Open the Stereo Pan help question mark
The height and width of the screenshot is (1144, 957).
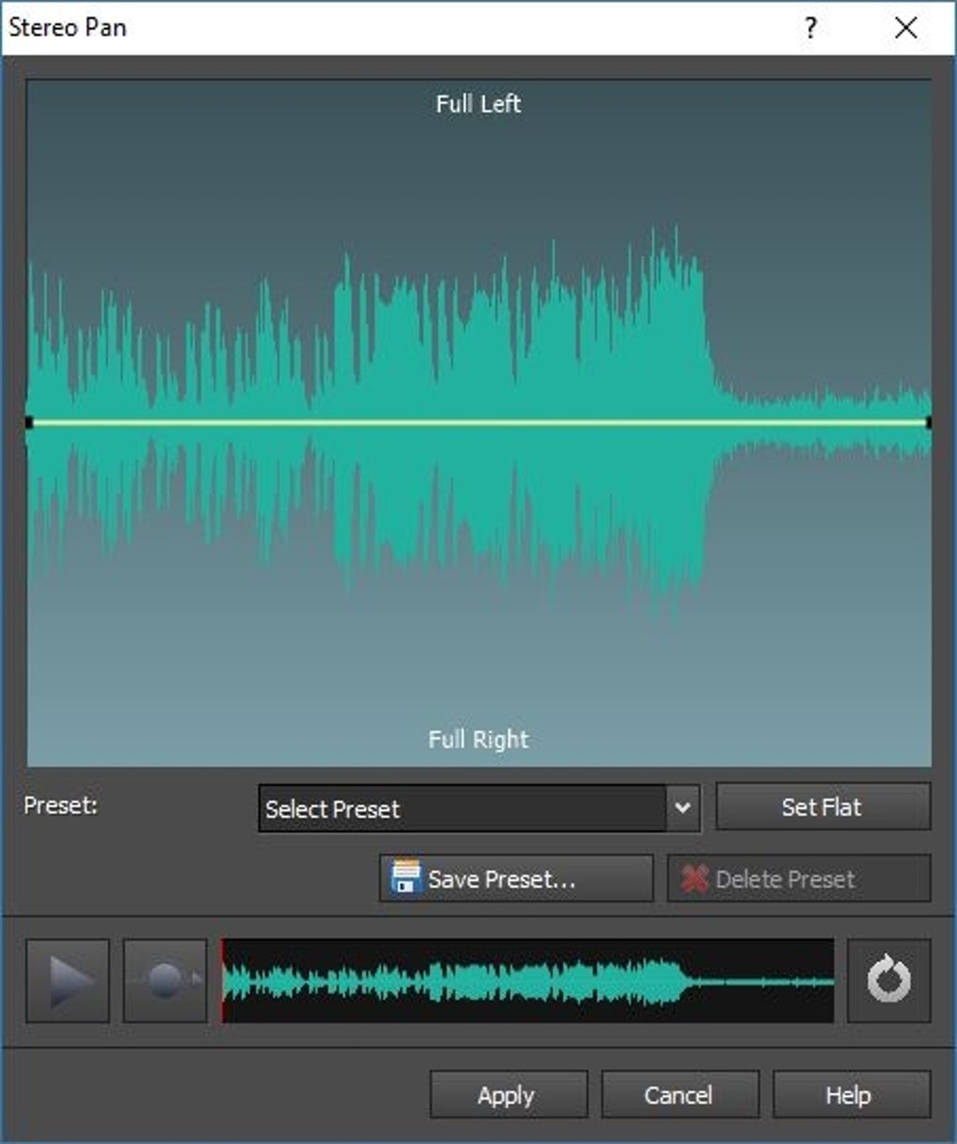[809, 28]
